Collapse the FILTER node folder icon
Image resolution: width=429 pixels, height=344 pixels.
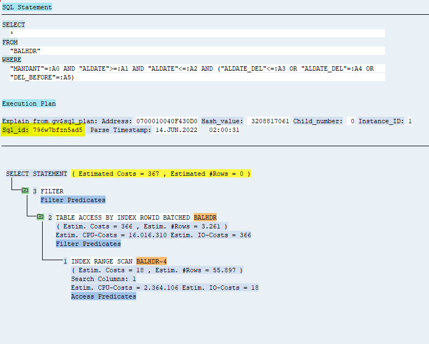pyautogui.click(x=25, y=190)
